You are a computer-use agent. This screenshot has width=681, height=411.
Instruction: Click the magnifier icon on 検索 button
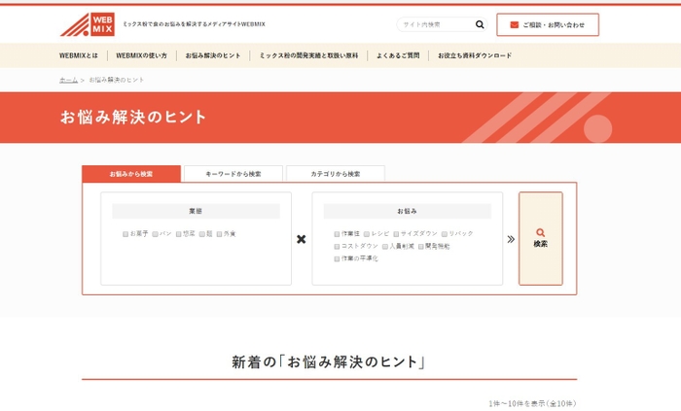click(540, 232)
